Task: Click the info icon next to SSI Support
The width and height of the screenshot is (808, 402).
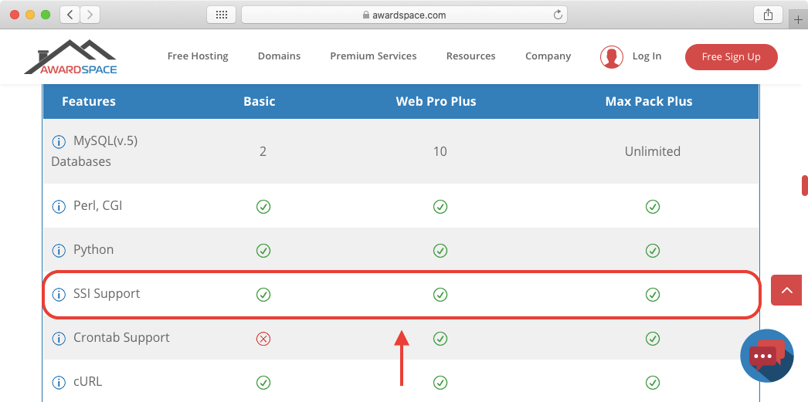Action: pyautogui.click(x=58, y=295)
